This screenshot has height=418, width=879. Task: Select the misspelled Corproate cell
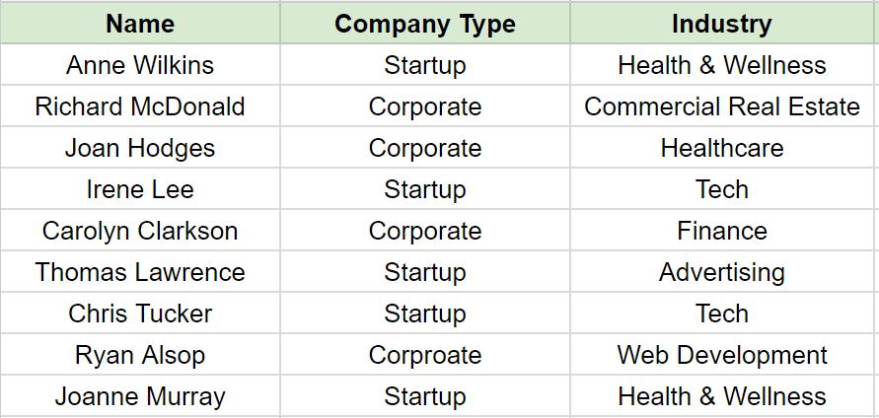pos(424,355)
